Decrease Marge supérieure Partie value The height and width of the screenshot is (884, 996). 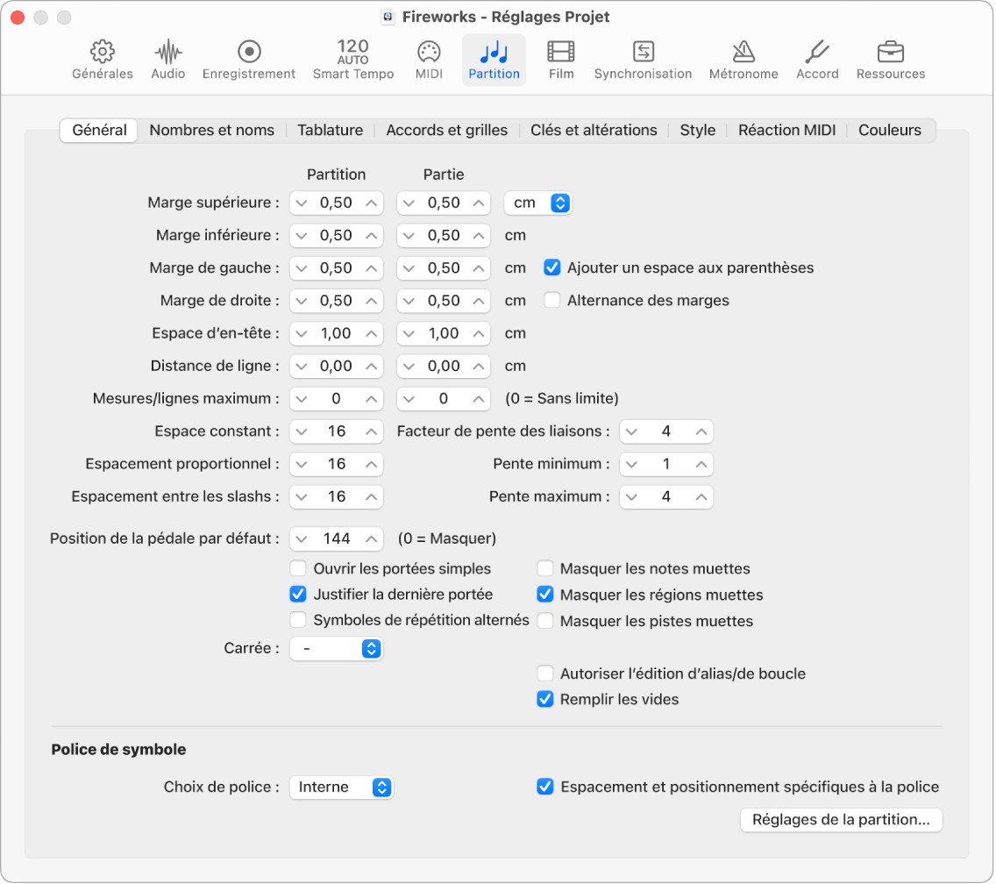coord(409,203)
